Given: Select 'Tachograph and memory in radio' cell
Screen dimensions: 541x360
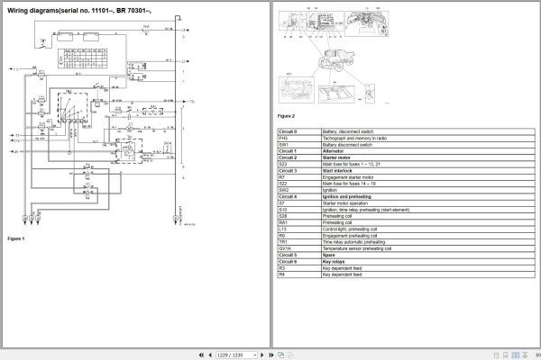Looking at the screenshot, I should tap(427, 138).
